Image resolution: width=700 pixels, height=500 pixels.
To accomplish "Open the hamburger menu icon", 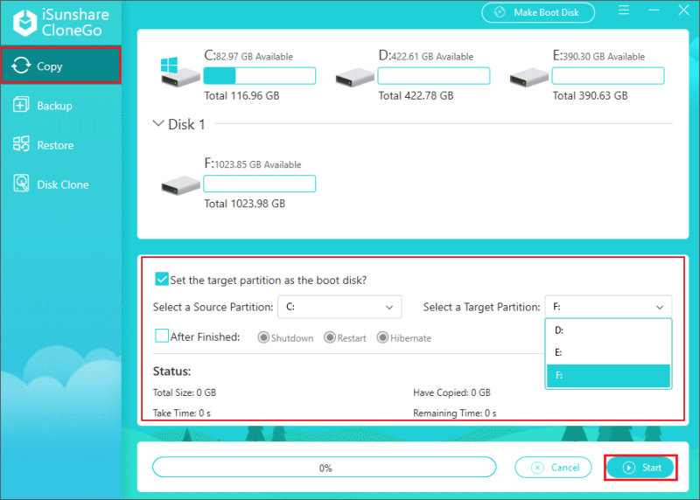I will pos(624,10).
